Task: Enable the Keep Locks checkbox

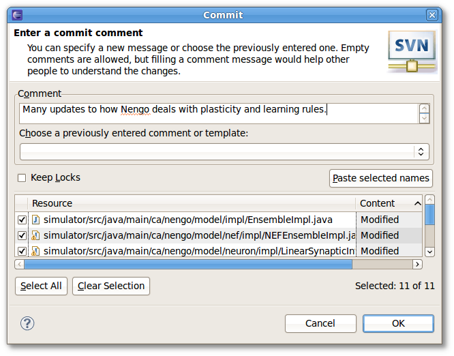Action: coord(22,178)
